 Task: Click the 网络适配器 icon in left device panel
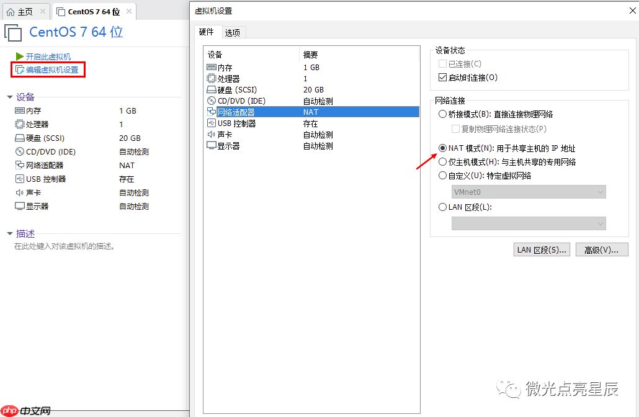(20, 165)
